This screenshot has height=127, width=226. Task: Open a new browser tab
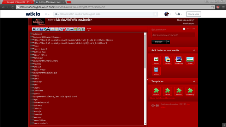[69, 2]
